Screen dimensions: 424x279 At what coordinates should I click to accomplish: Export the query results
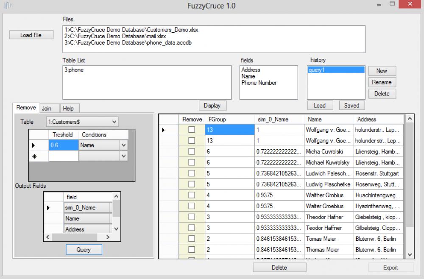pos(390,267)
